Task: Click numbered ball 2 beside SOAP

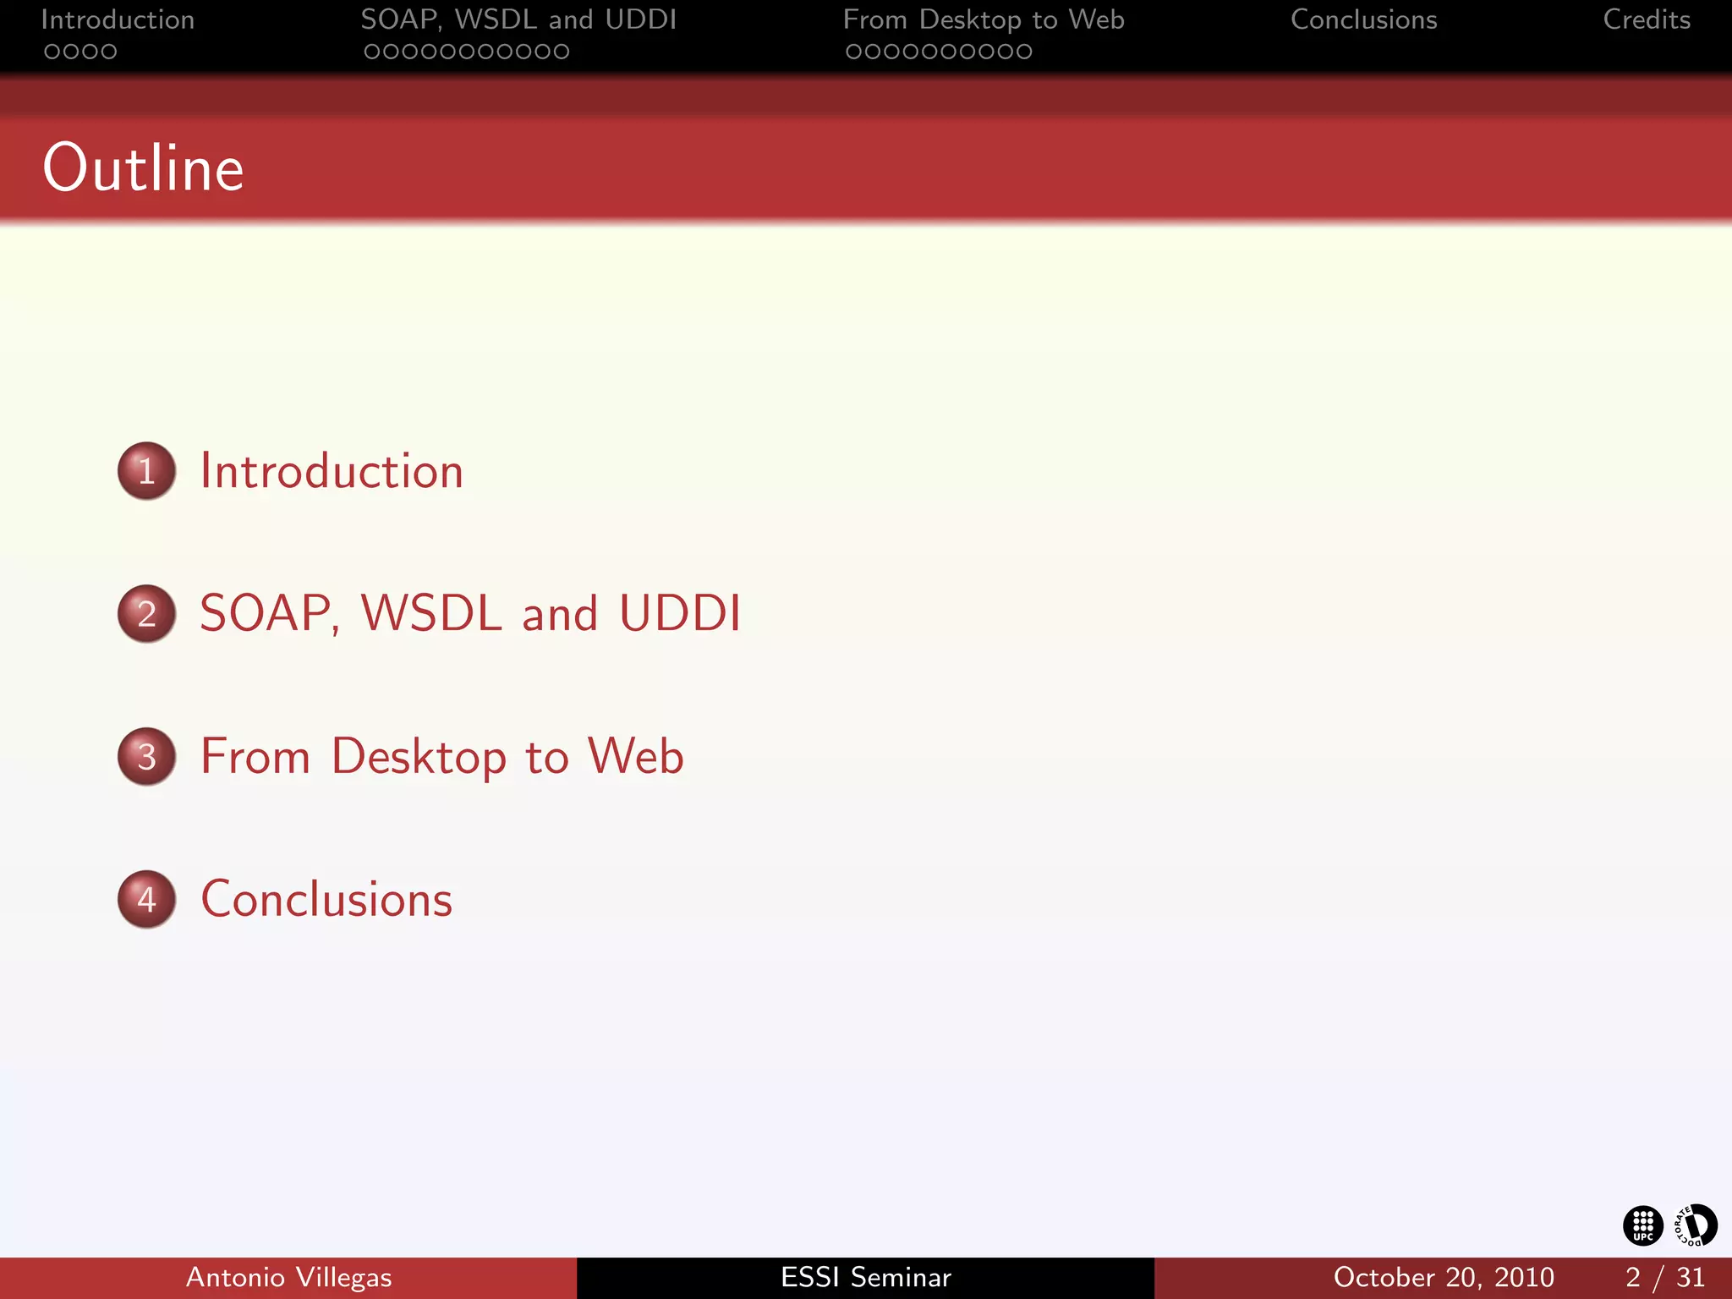Action: click(x=146, y=614)
